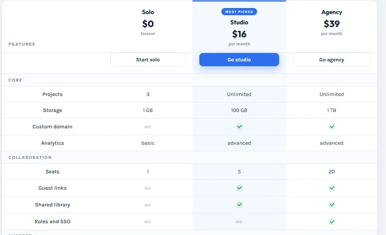Click the Solo Custom domain NO value

point(148,127)
